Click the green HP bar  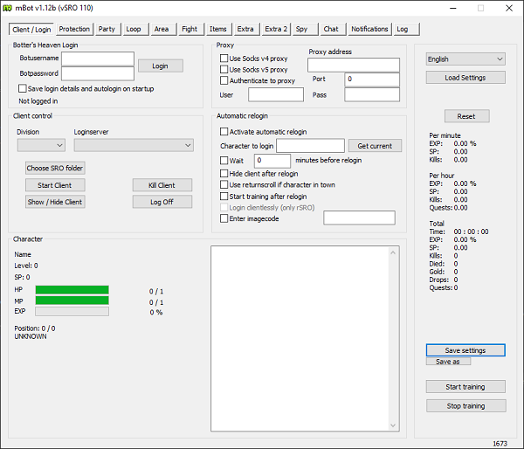pos(72,289)
